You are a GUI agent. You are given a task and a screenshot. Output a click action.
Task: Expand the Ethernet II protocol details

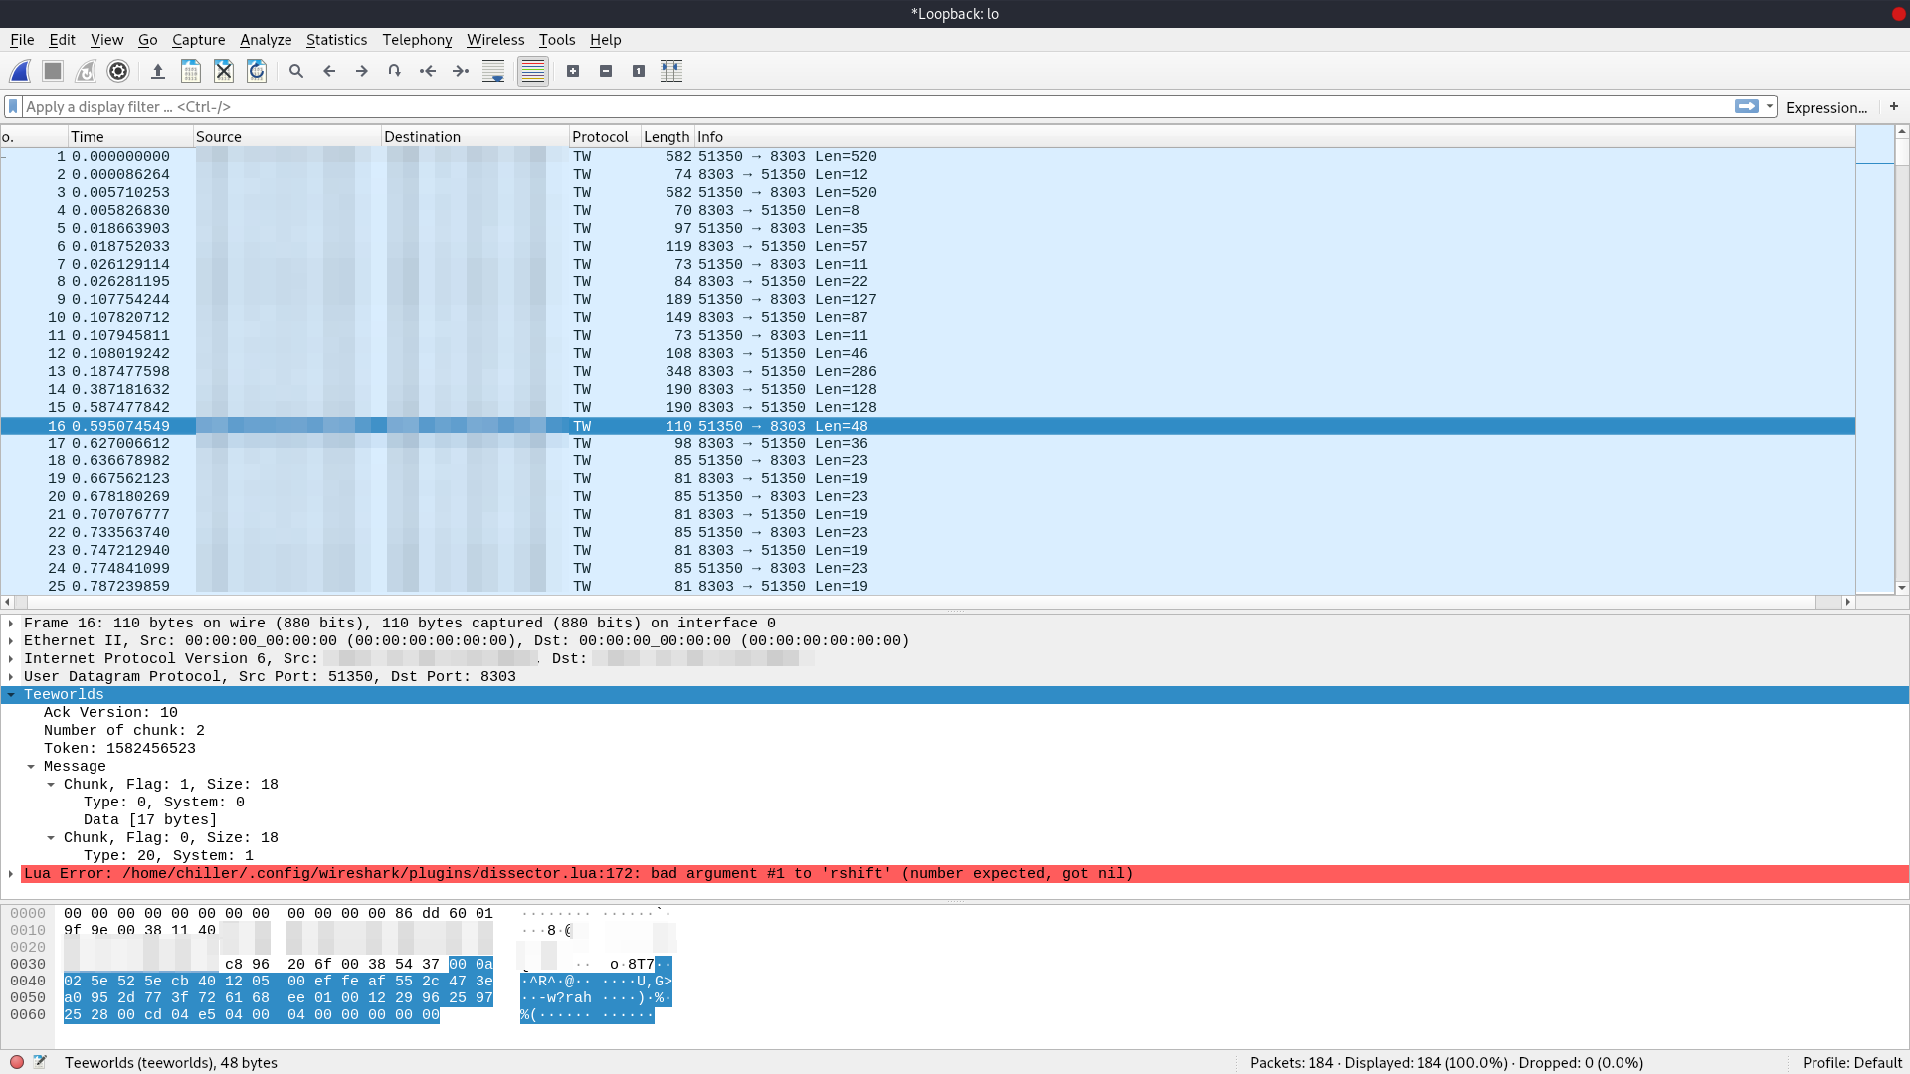[10, 640]
